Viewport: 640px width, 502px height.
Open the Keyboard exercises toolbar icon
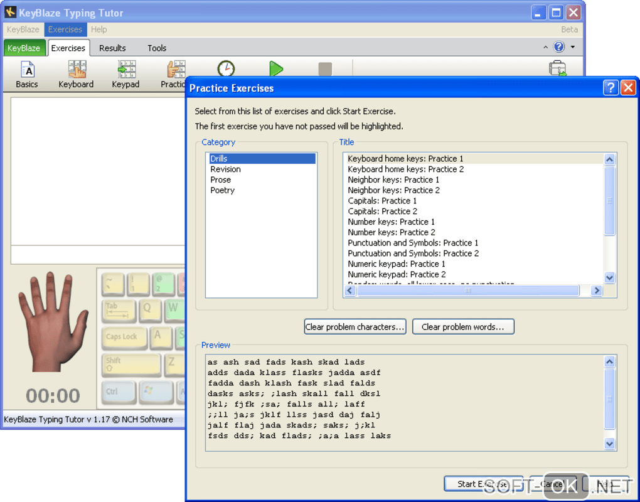tap(77, 74)
